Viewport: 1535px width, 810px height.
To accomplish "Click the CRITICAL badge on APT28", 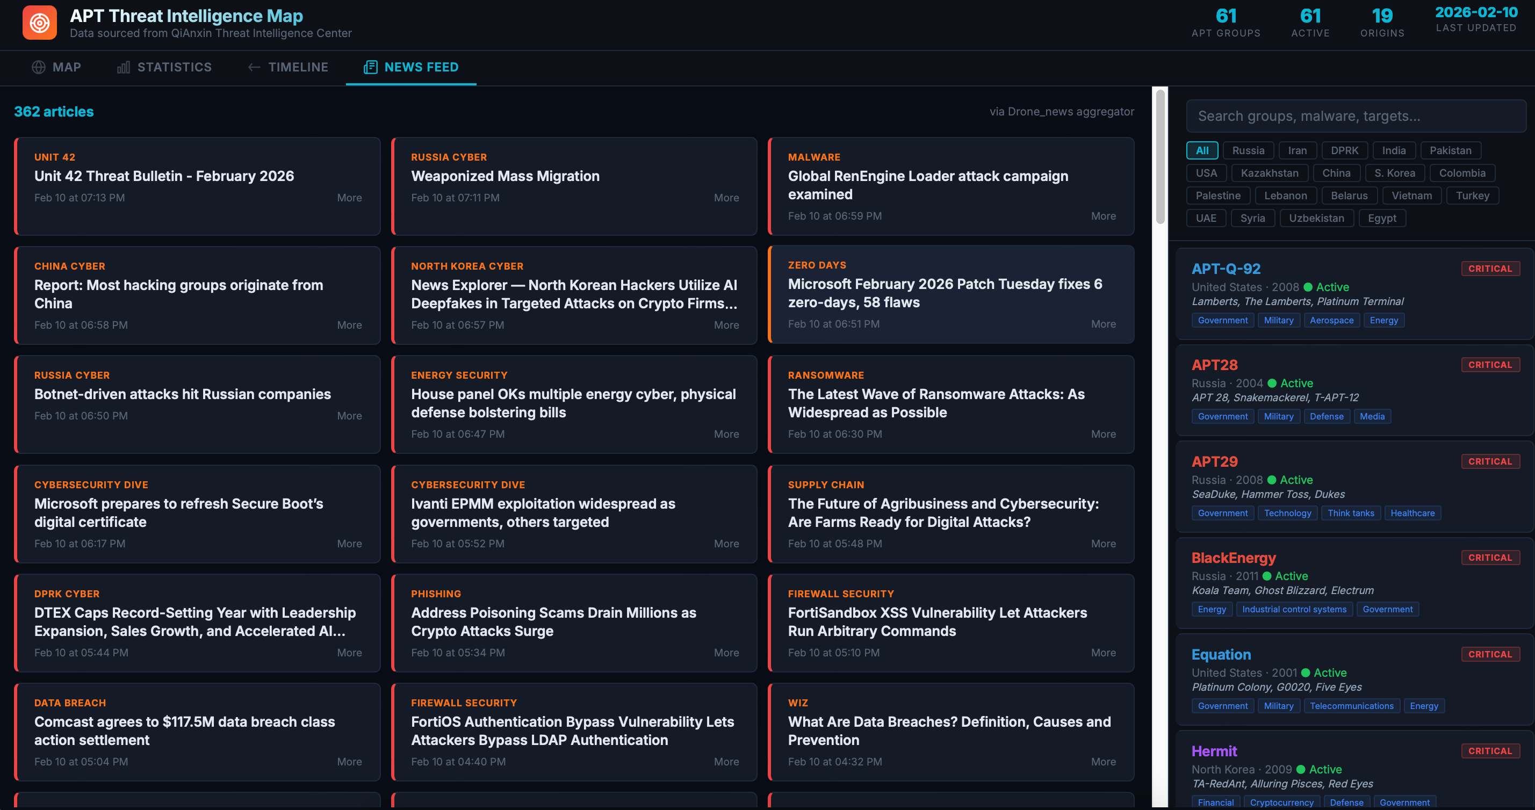I will click(x=1490, y=365).
